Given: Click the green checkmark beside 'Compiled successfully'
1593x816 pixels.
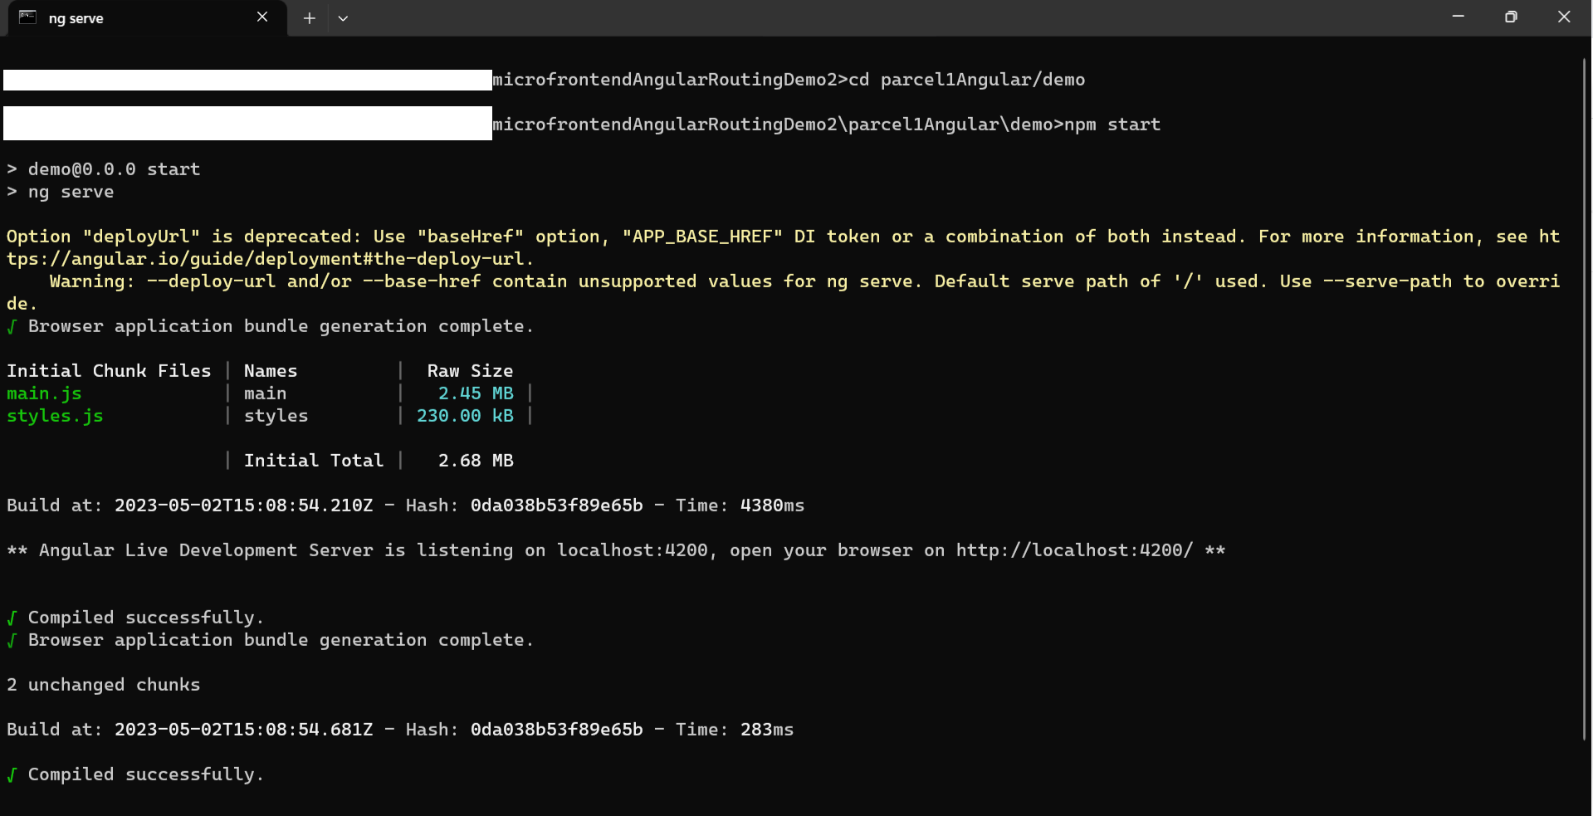Looking at the screenshot, I should 12,617.
